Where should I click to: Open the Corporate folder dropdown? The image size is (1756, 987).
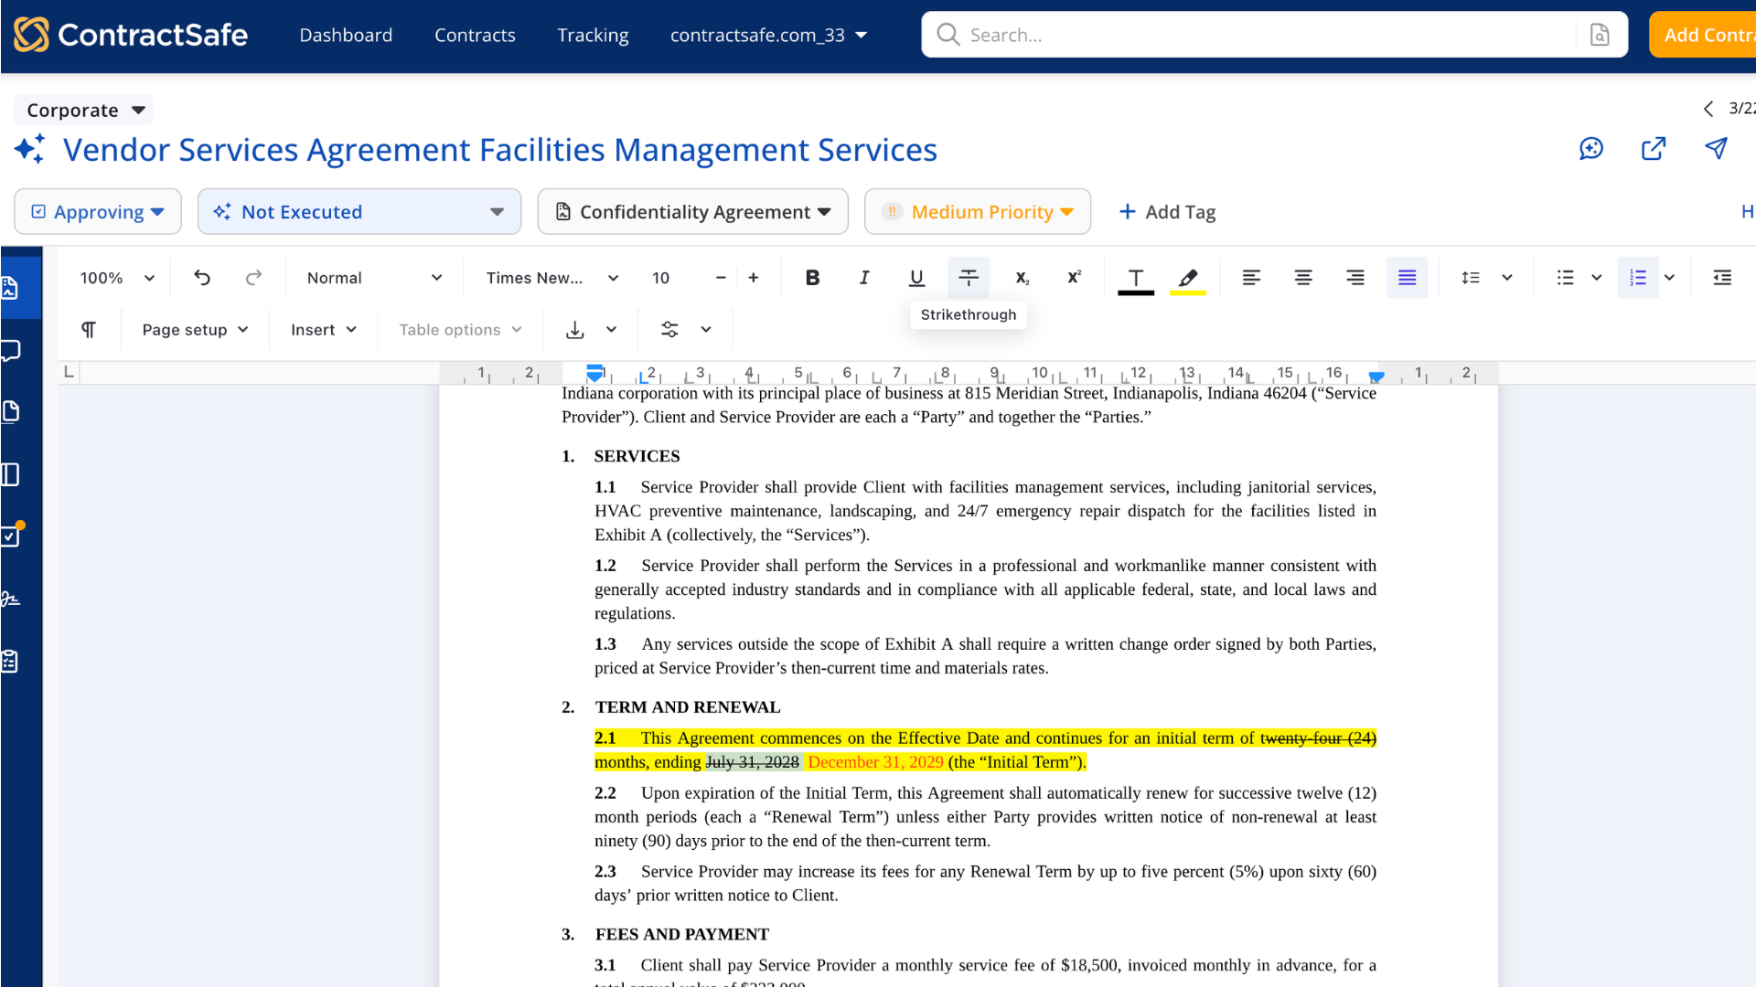coord(83,110)
